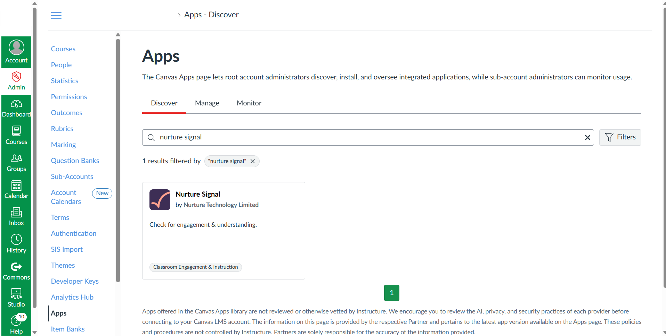The image size is (666, 336).
Task: Click the global navigation scroll-down arrow
Action: pyautogui.click(x=34, y=333)
